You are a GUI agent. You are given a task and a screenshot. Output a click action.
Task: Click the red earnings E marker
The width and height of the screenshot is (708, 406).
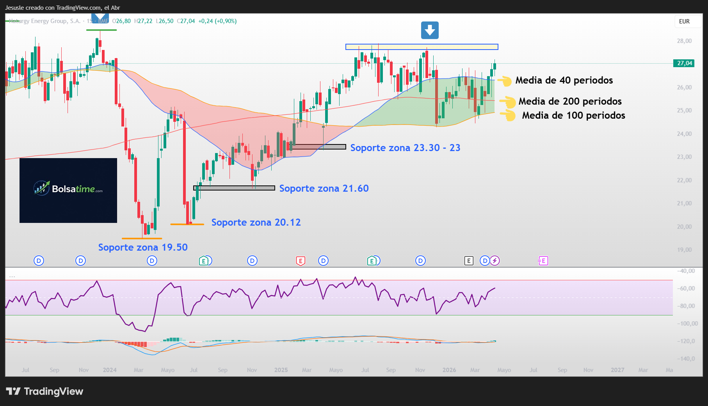pos(300,261)
